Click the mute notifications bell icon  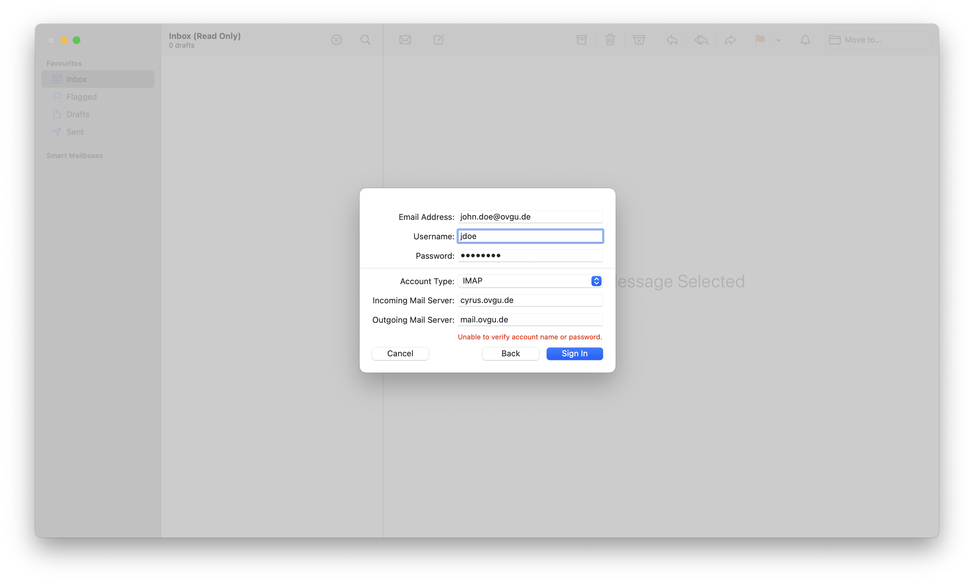pyautogui.click(x=805, y=40)
